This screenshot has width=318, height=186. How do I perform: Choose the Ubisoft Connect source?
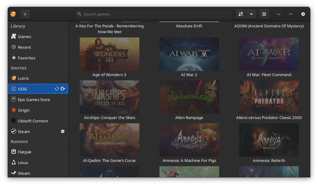[33, 121]
